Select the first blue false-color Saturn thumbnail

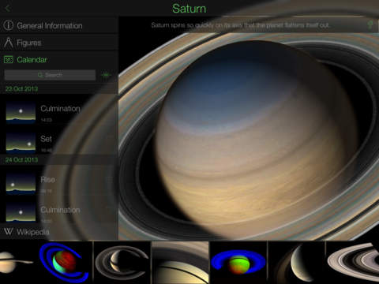click(64, 262)
